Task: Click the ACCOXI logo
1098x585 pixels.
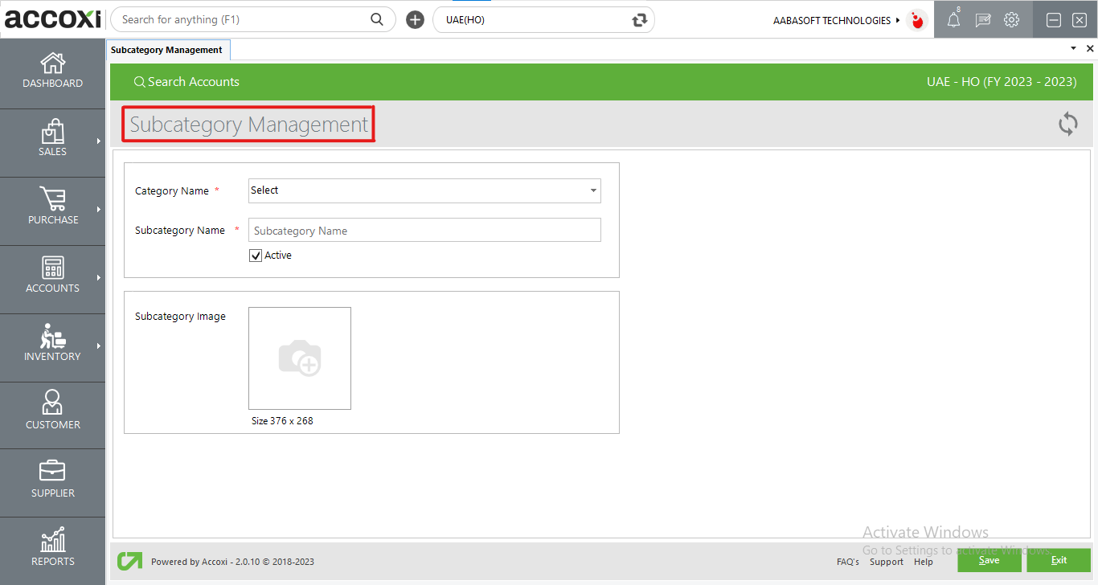Action: [x=51, y=18]
